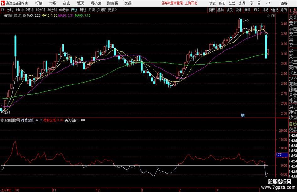The width and height of the screenshot is (297, 192).
Task: Click the blue 财 marker on the chart
Action: 243,115
